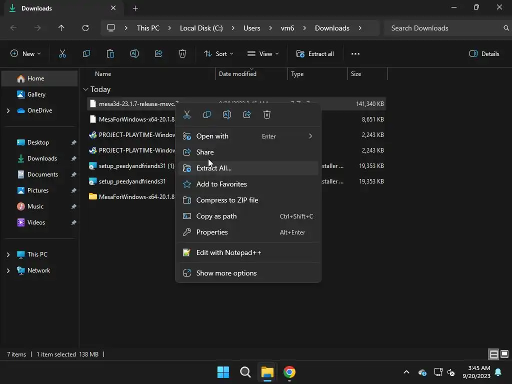Expand the chevron after Downloads in address bar

coord(360,28)
